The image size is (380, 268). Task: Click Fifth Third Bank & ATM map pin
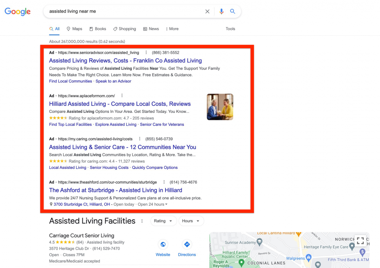[362, 252]
